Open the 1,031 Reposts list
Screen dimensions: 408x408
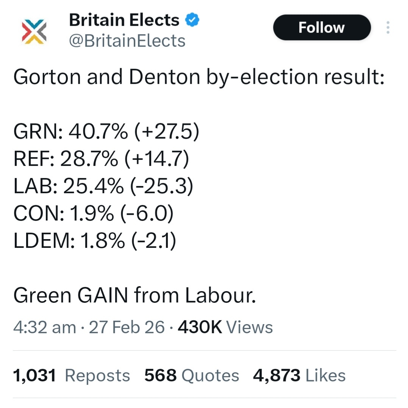coord(72,375)
